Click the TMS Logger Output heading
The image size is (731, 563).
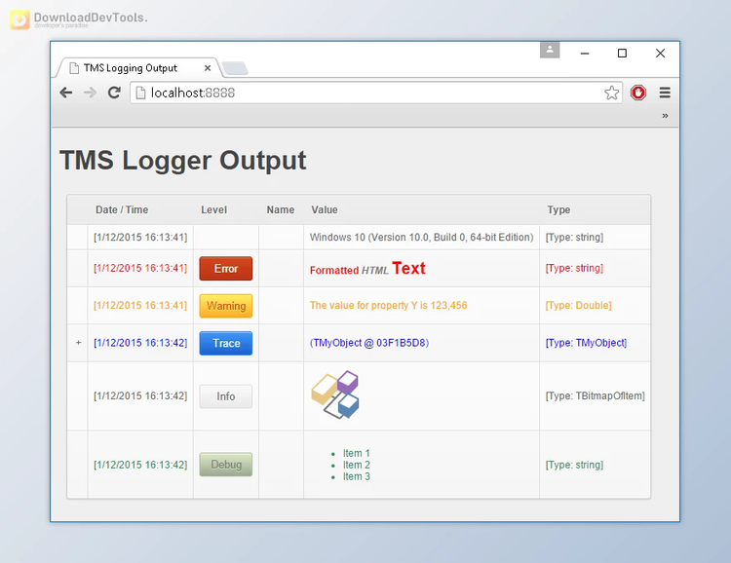(x=183, y=161)
